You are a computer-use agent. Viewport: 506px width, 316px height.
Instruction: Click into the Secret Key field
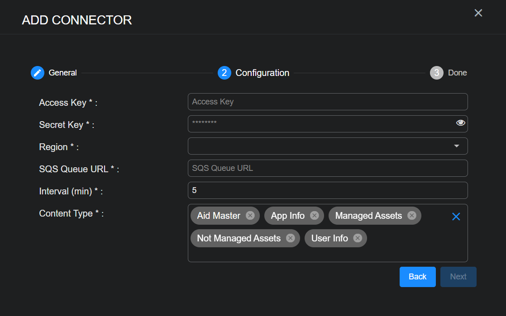tap(317, 123)
